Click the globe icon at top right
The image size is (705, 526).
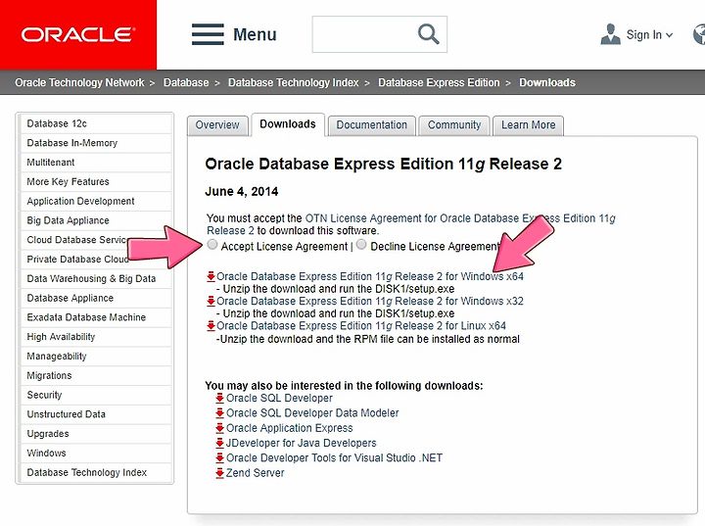tap(699, 34)
